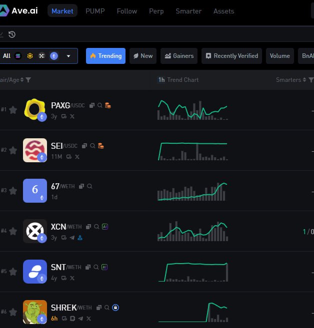Show New tokens list
Image resolution: width=314 pixels, height=328 pixels.
point(143,56)
